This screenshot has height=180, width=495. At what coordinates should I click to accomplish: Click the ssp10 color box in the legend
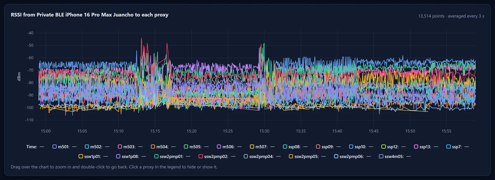351,147
